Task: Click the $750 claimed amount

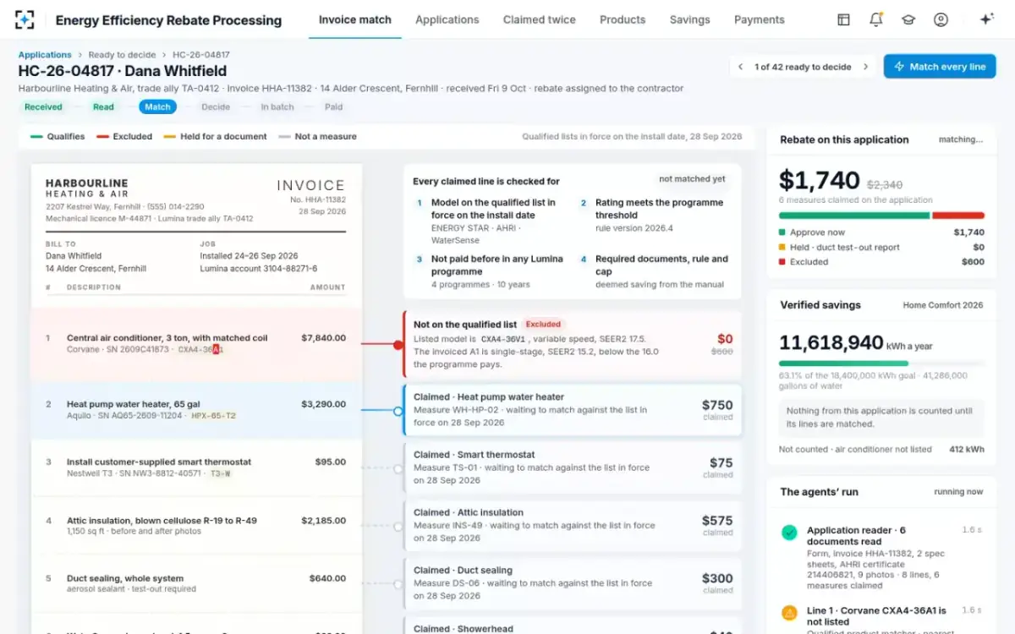Action: pyautogui.click(x=717, y=405)
